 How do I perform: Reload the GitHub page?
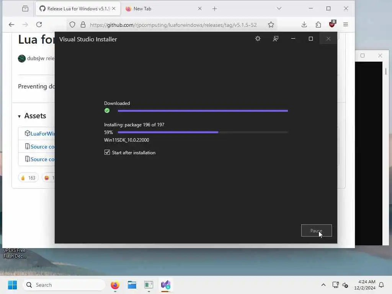point(39,24)
